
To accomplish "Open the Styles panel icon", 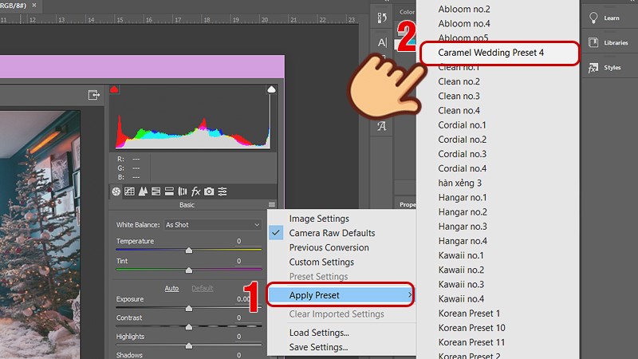I will (x=593, y=68).
